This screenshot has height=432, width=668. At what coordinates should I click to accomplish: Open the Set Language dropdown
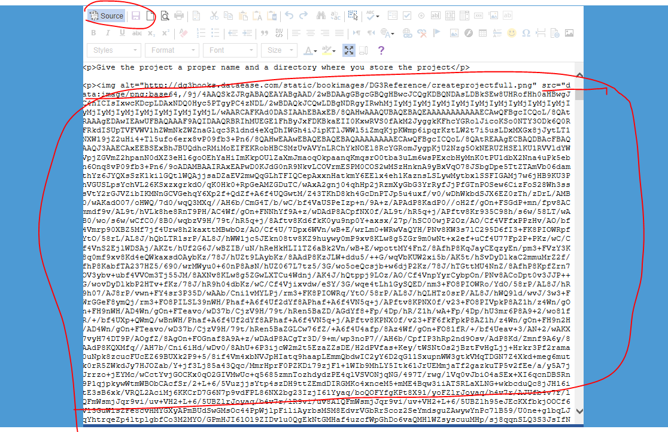click(387, 33)
